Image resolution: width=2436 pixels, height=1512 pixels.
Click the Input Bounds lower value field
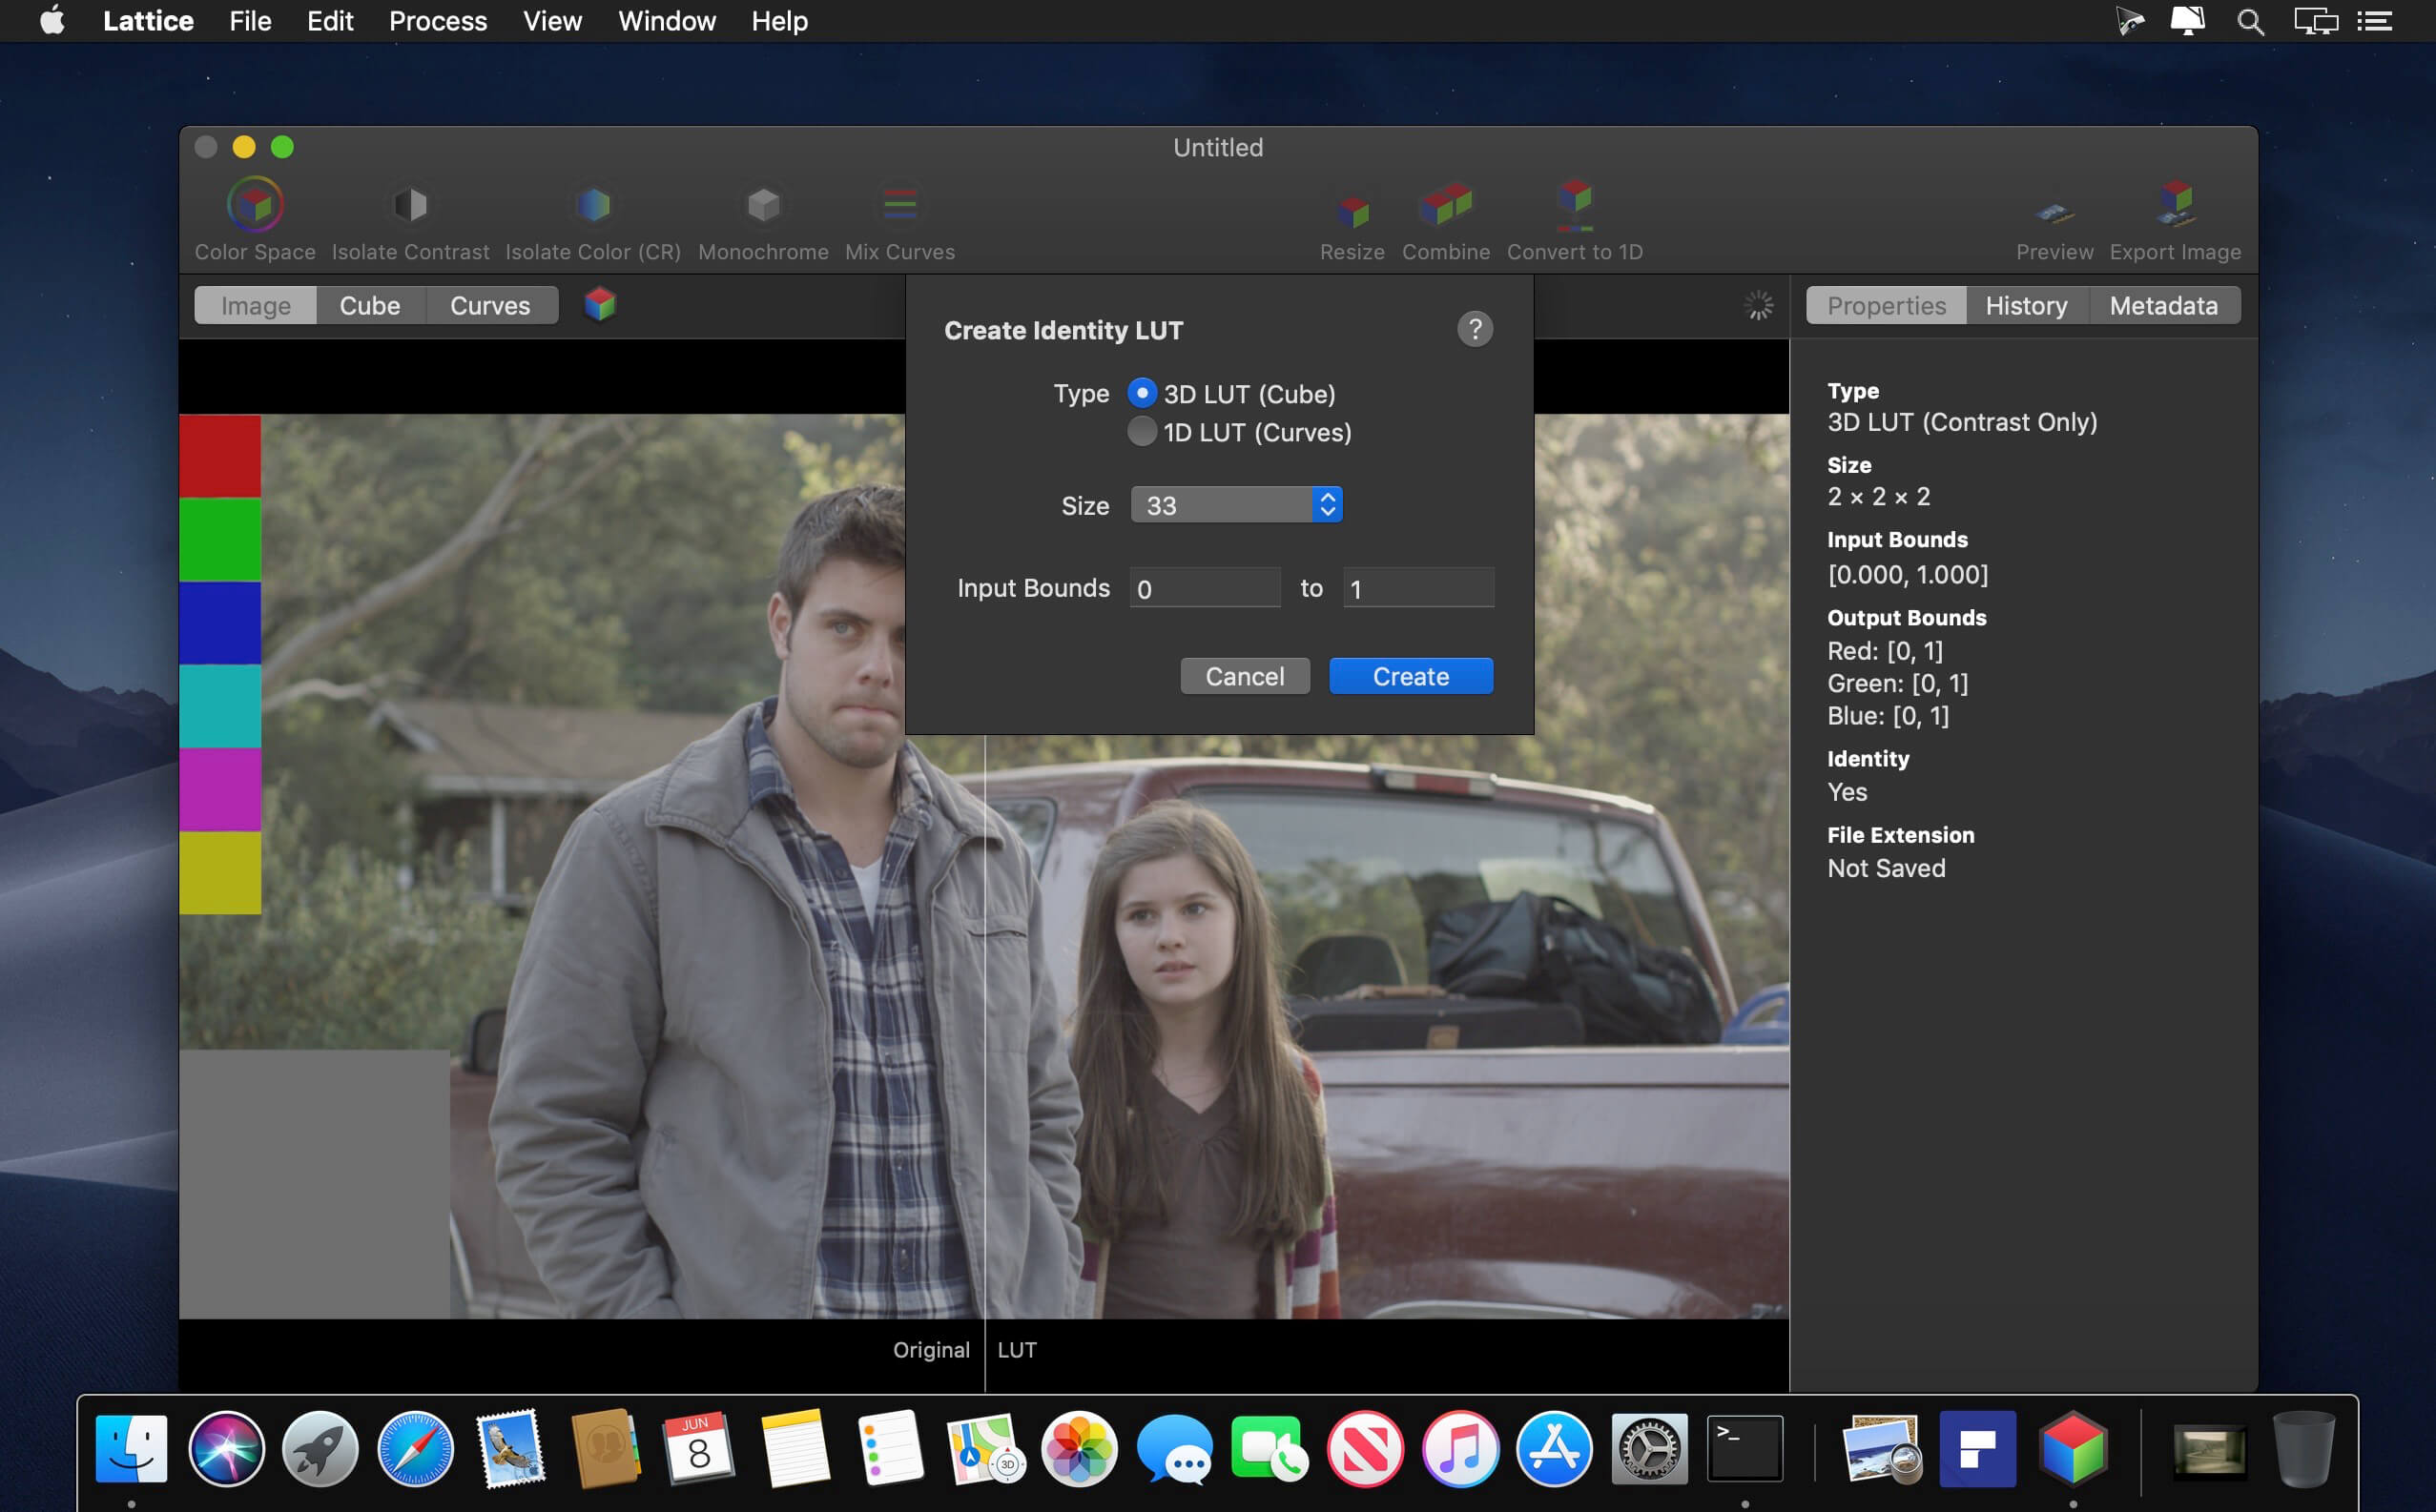pyautogui.click(x=1205, y=589)
